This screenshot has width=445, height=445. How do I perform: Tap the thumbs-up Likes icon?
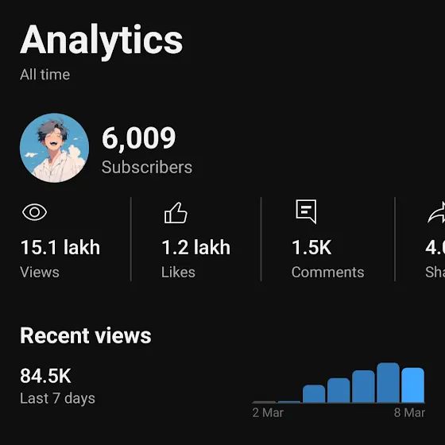[176, 213]
